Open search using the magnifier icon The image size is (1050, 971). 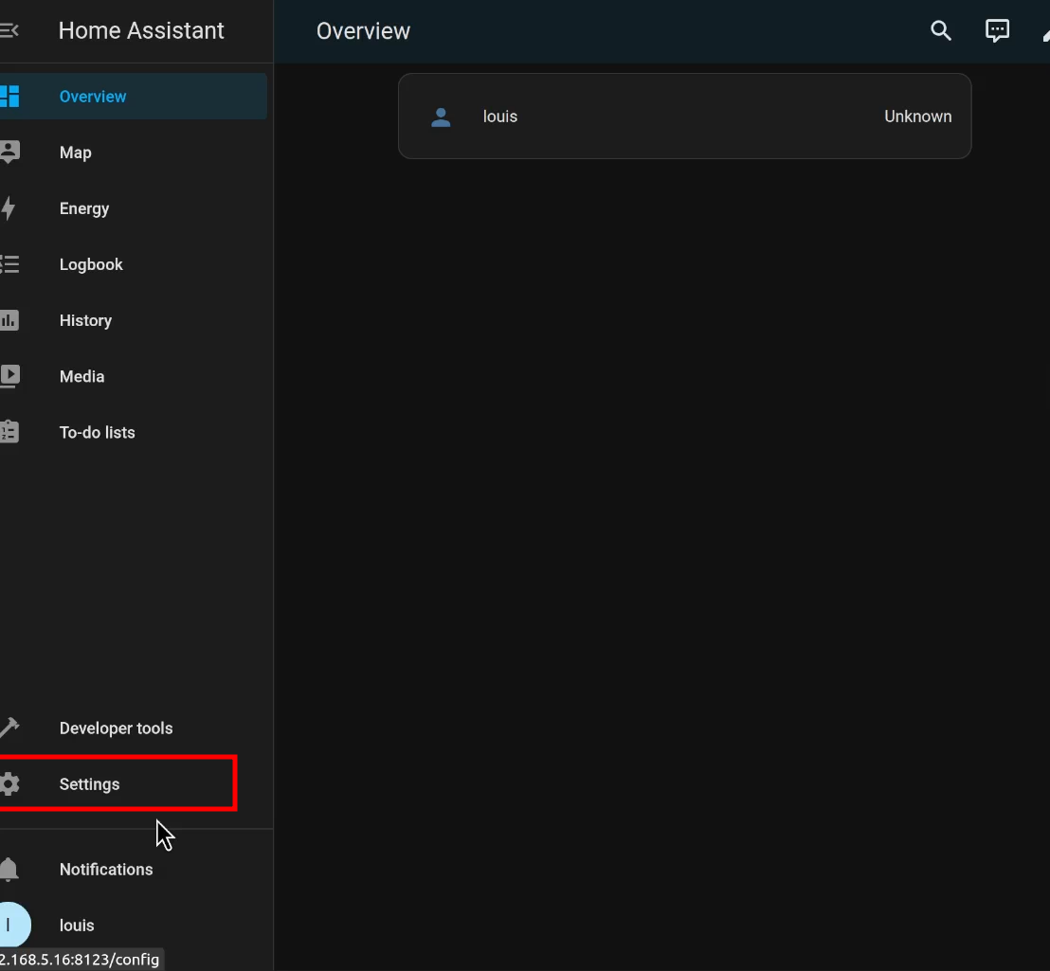coord(941,30)
